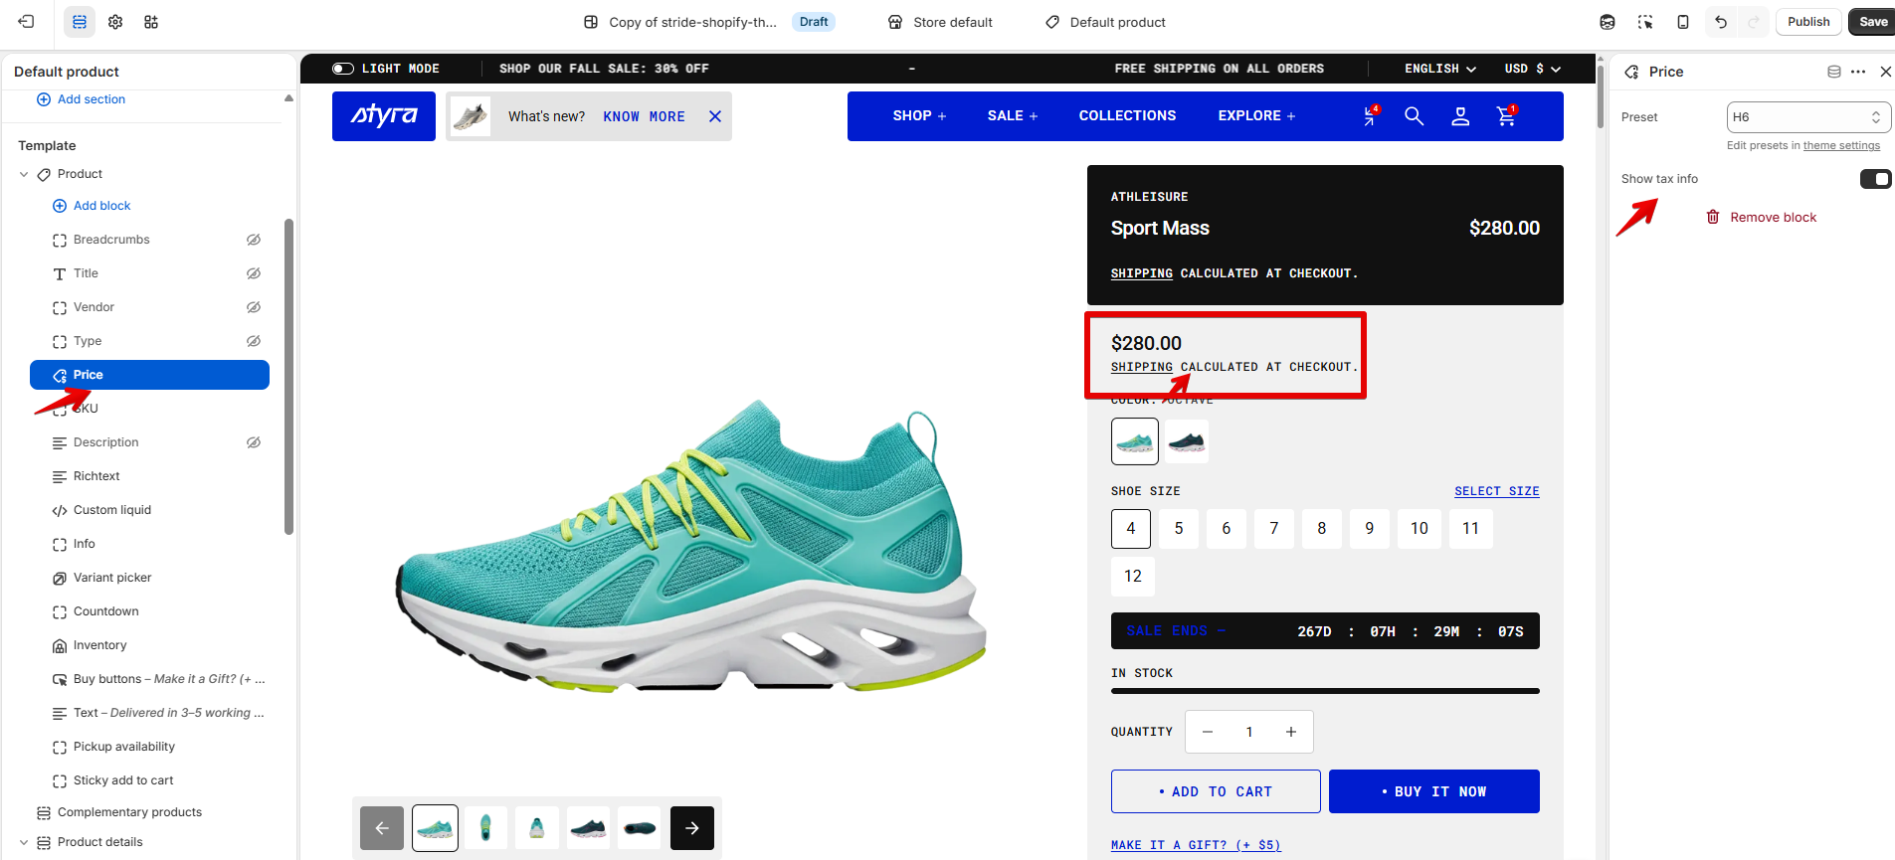Select shoe size 4
This screenshot has width=1895, height=860.
(x=1131, y=529)
